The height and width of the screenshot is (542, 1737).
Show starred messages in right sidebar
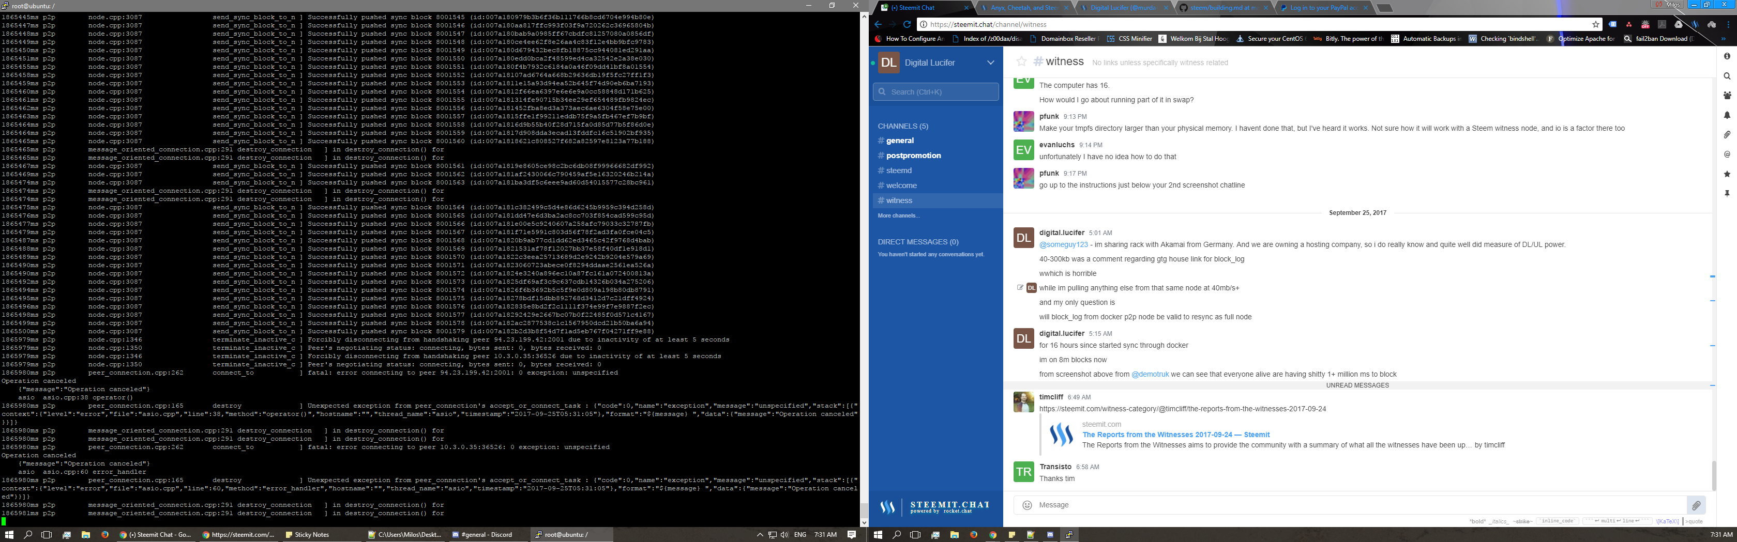[x=1727, y=174]
